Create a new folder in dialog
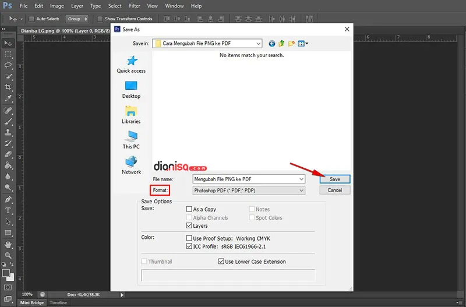This screenshot has width=466, height=307. click(x=291, y=44)
